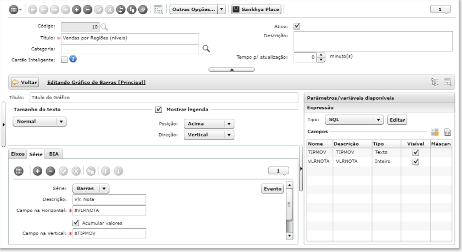Viewport: 462px width, 252px height.
Task: Add a new series with the plus icon
Action: tap(37, 171)
